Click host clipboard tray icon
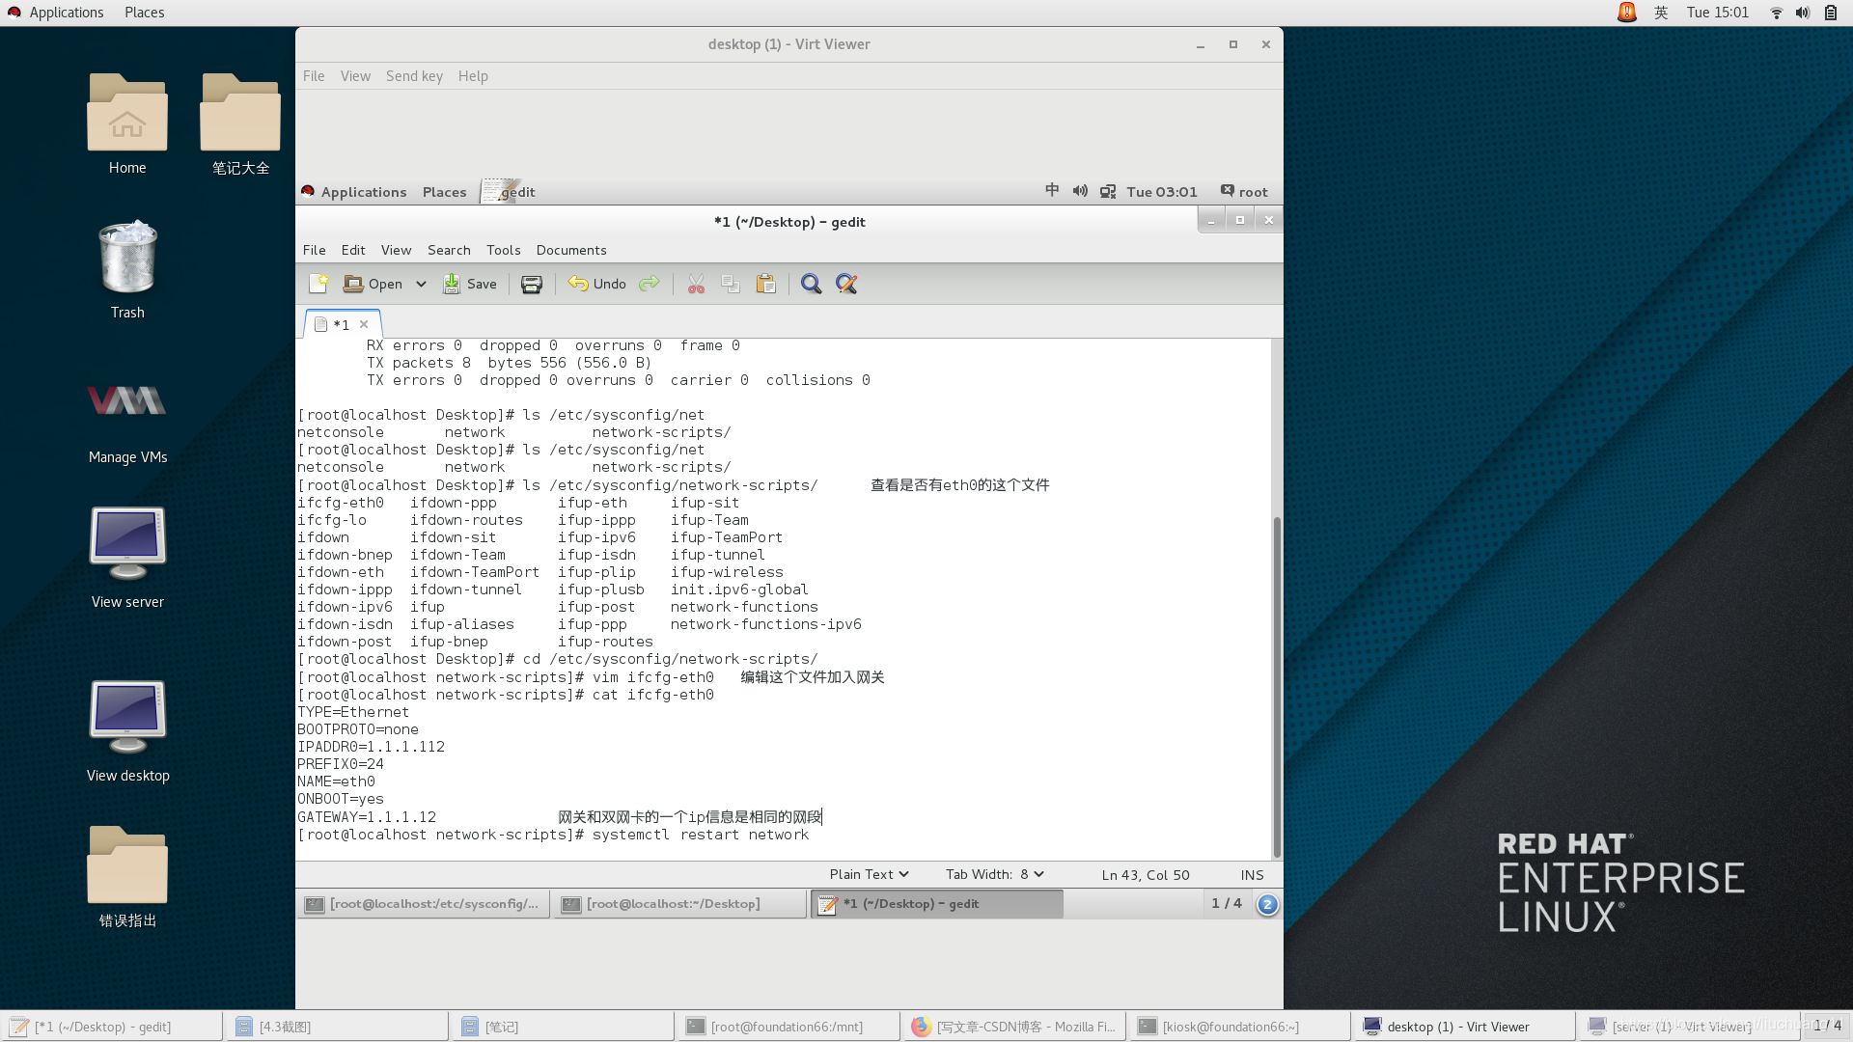Viewport: 1853px width, 1042px height. pos(1831,13)
